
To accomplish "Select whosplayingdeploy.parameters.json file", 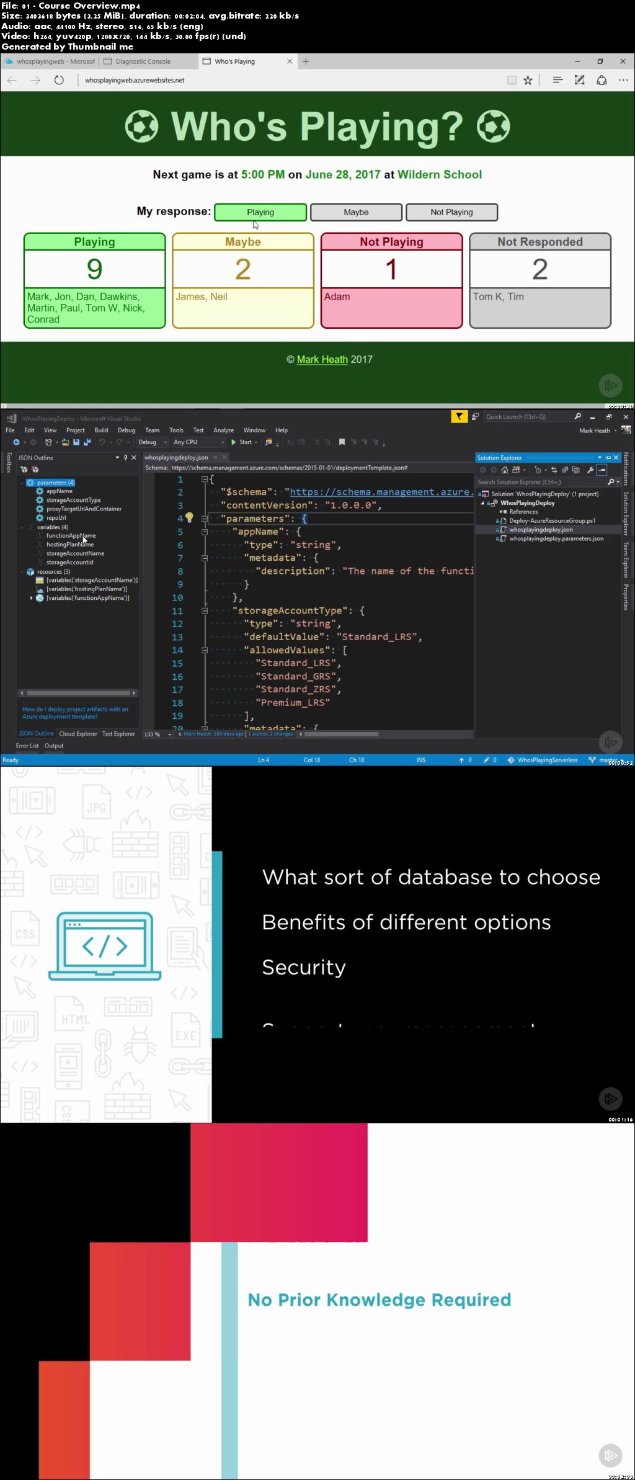I will (556, 538).
